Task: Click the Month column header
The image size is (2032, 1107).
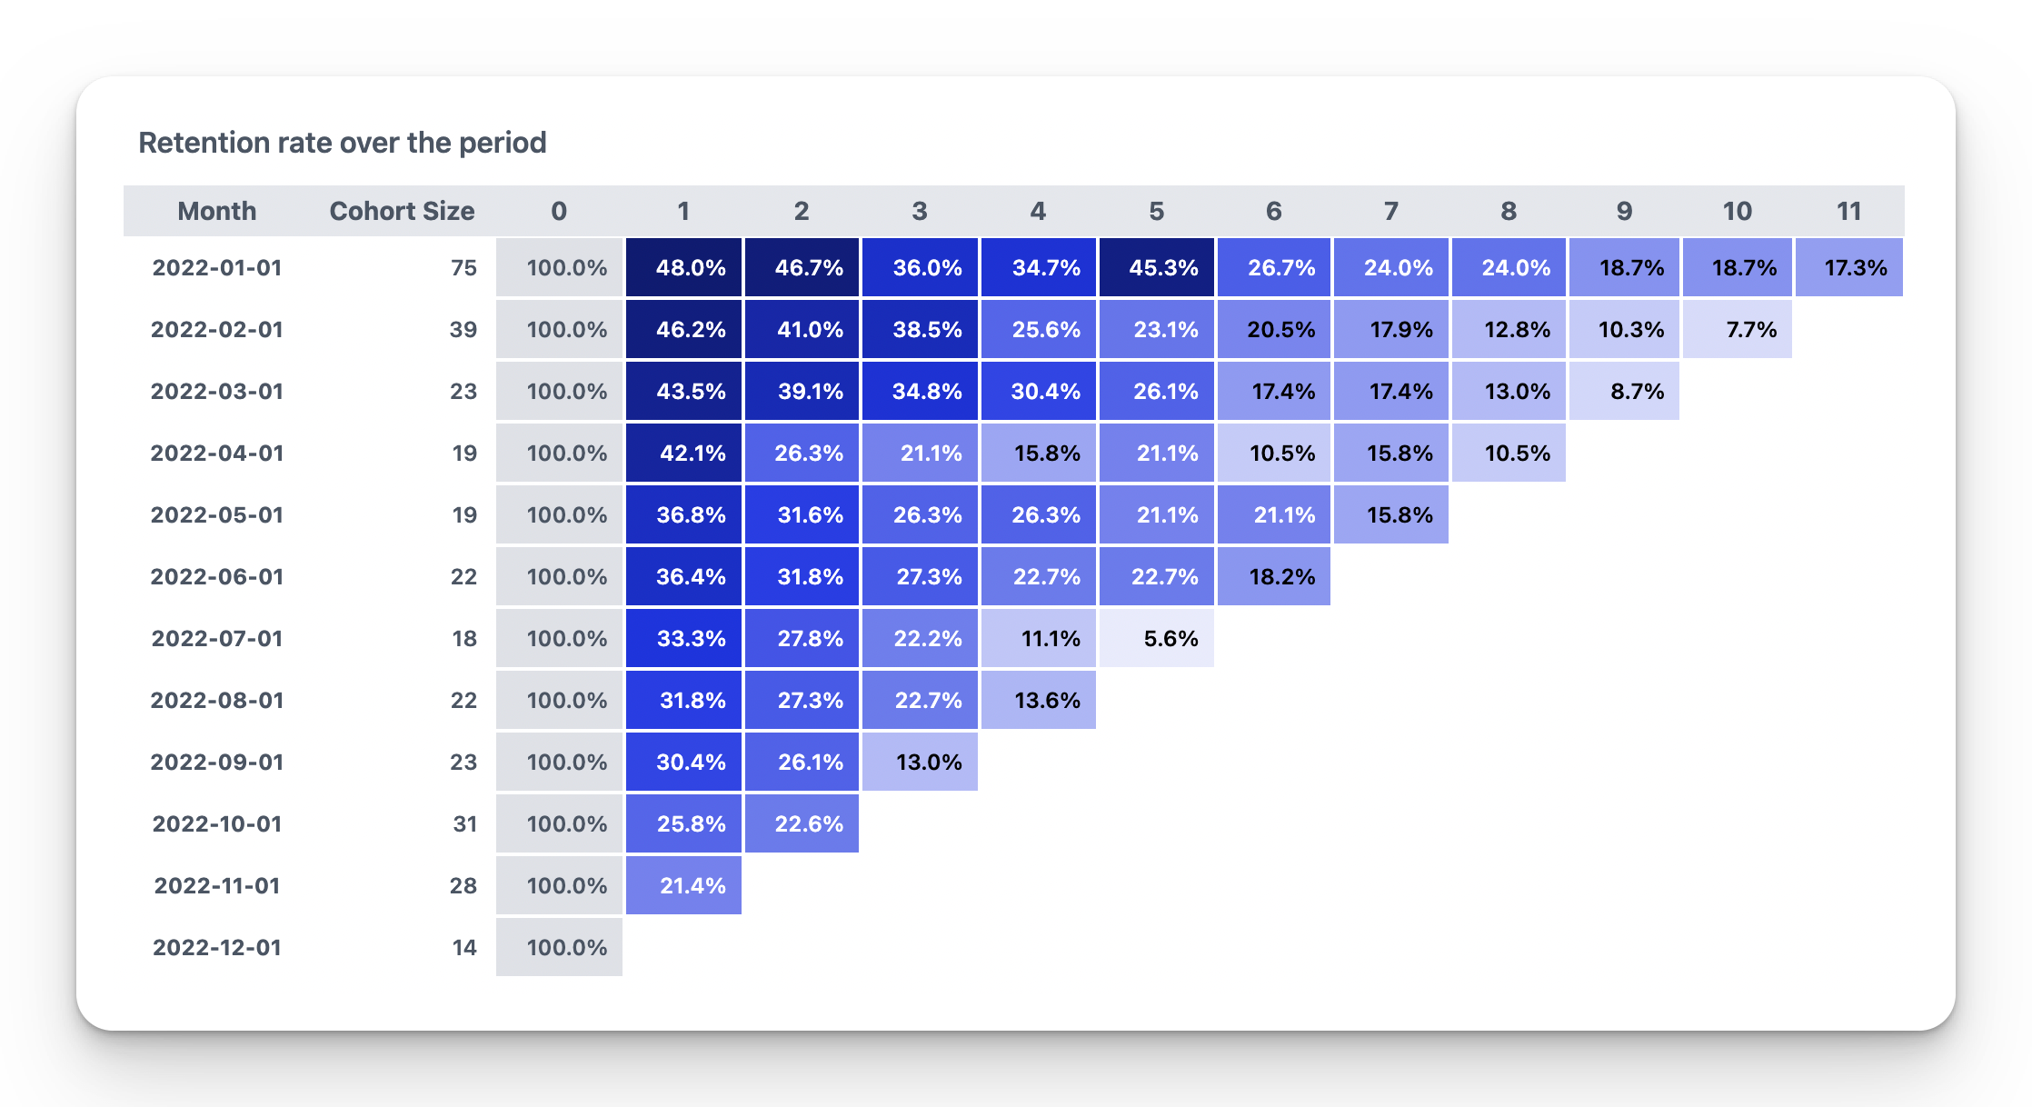Action: point(217,211)
